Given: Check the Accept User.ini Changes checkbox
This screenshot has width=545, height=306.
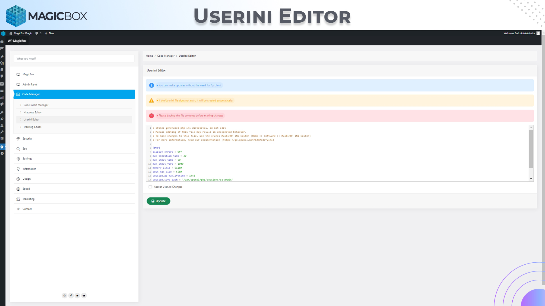Looking at the screenshot, I should pos(150,187).
